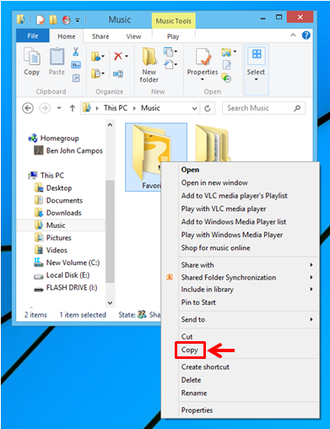Switch to the Share ribbon tab
The height and width of the screenshot is (429, 330).
coord(100,36)
